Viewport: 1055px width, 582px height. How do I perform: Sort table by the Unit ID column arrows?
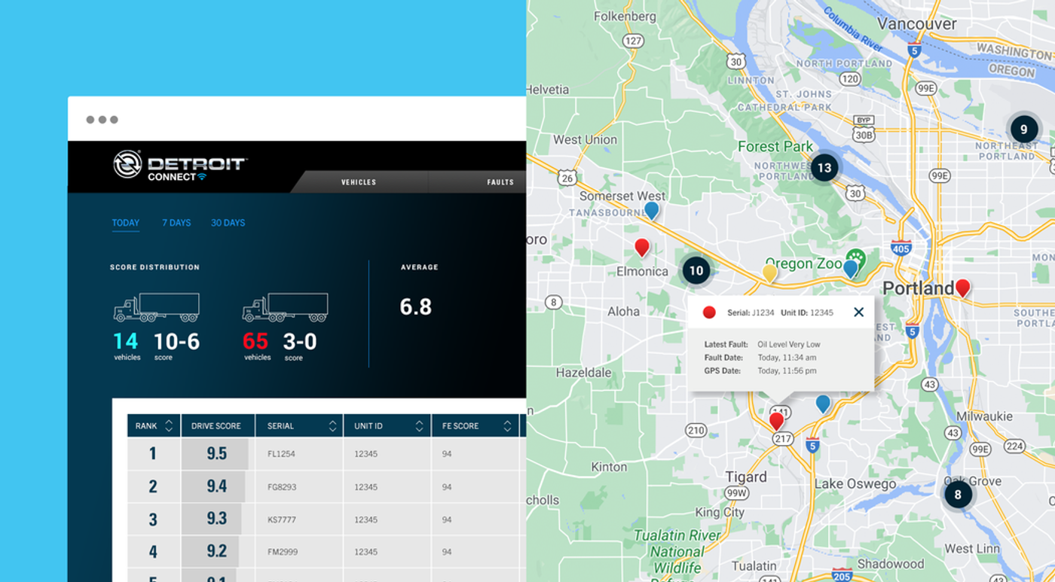[419, 426]
